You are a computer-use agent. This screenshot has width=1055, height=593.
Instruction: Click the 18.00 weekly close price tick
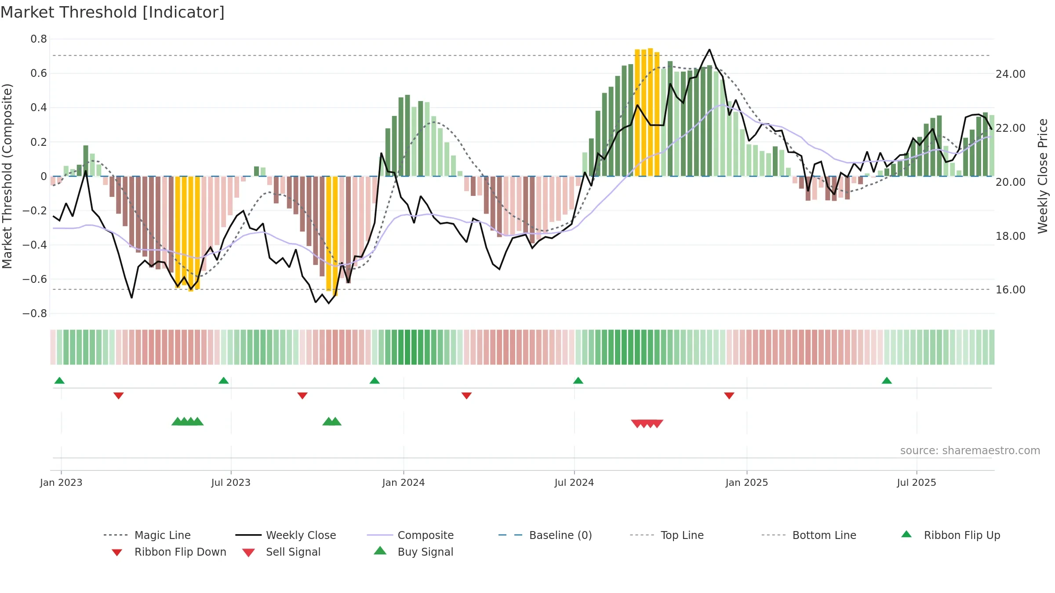(x=1011, y=236)
